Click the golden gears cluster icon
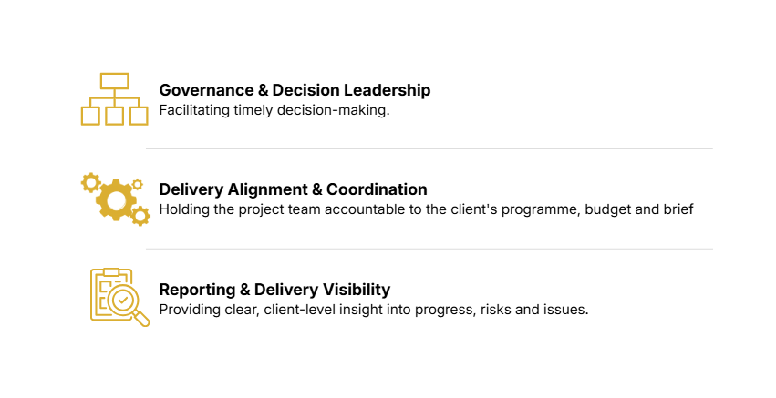 115,198
